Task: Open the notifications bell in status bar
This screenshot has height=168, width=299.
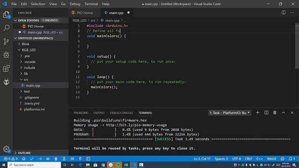Action: (292, 159)
